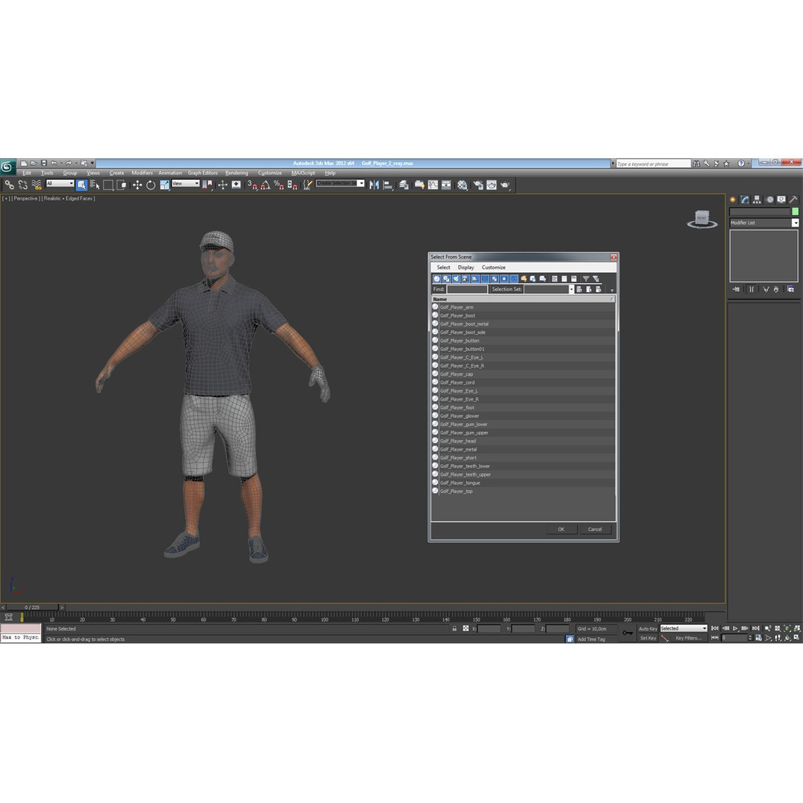Image resolution: width=803 pixels, height=803 pixels.
Task: Select Golf_Player_cap in the list
Action: [523, 374]
